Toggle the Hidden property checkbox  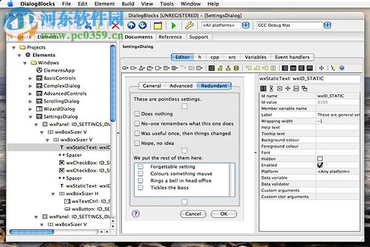pos(320,159)
